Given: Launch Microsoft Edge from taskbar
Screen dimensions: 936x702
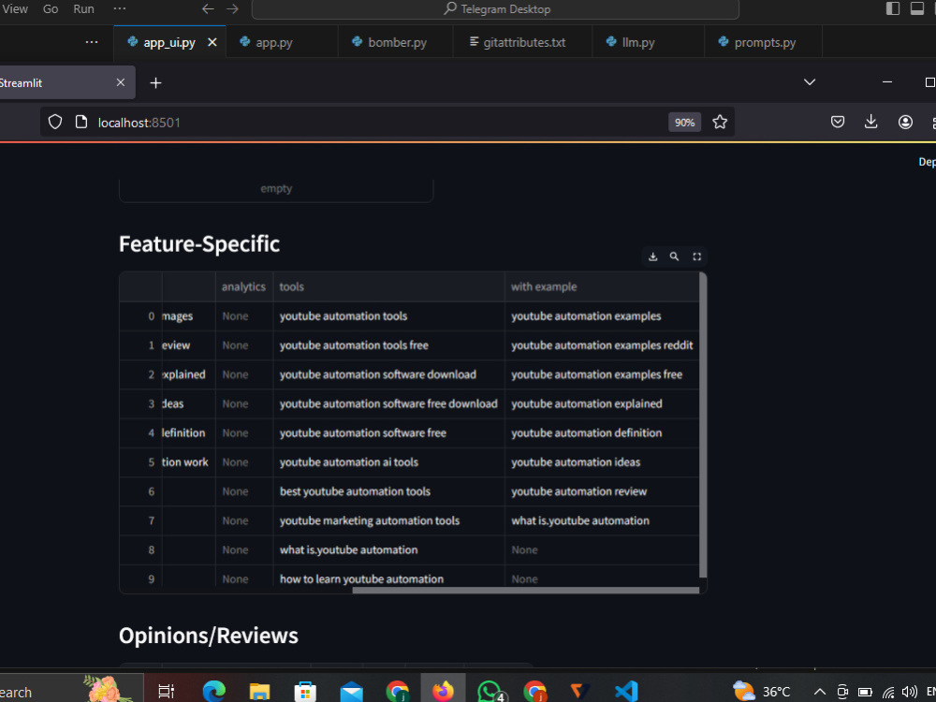Looking at the screenshot, I should click(x=213, y=692).
